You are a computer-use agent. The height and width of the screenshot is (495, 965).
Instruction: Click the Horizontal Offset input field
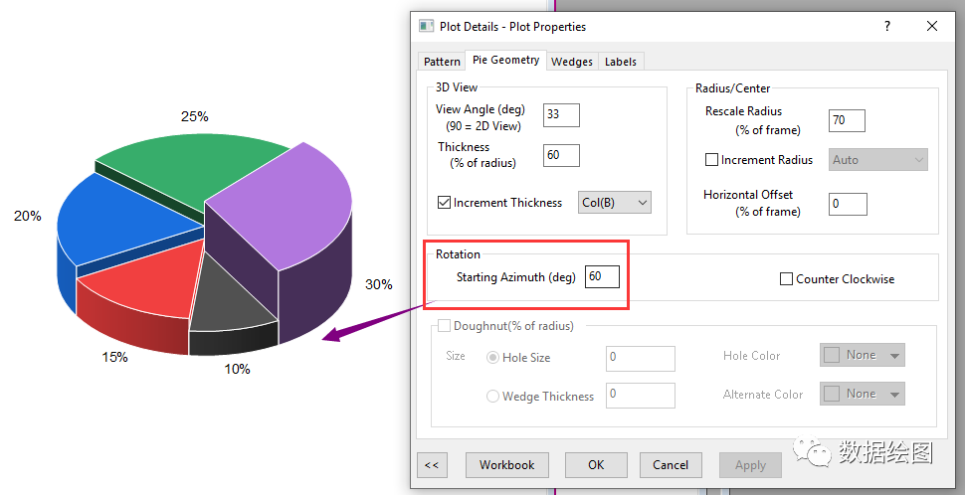coord(848,204)
